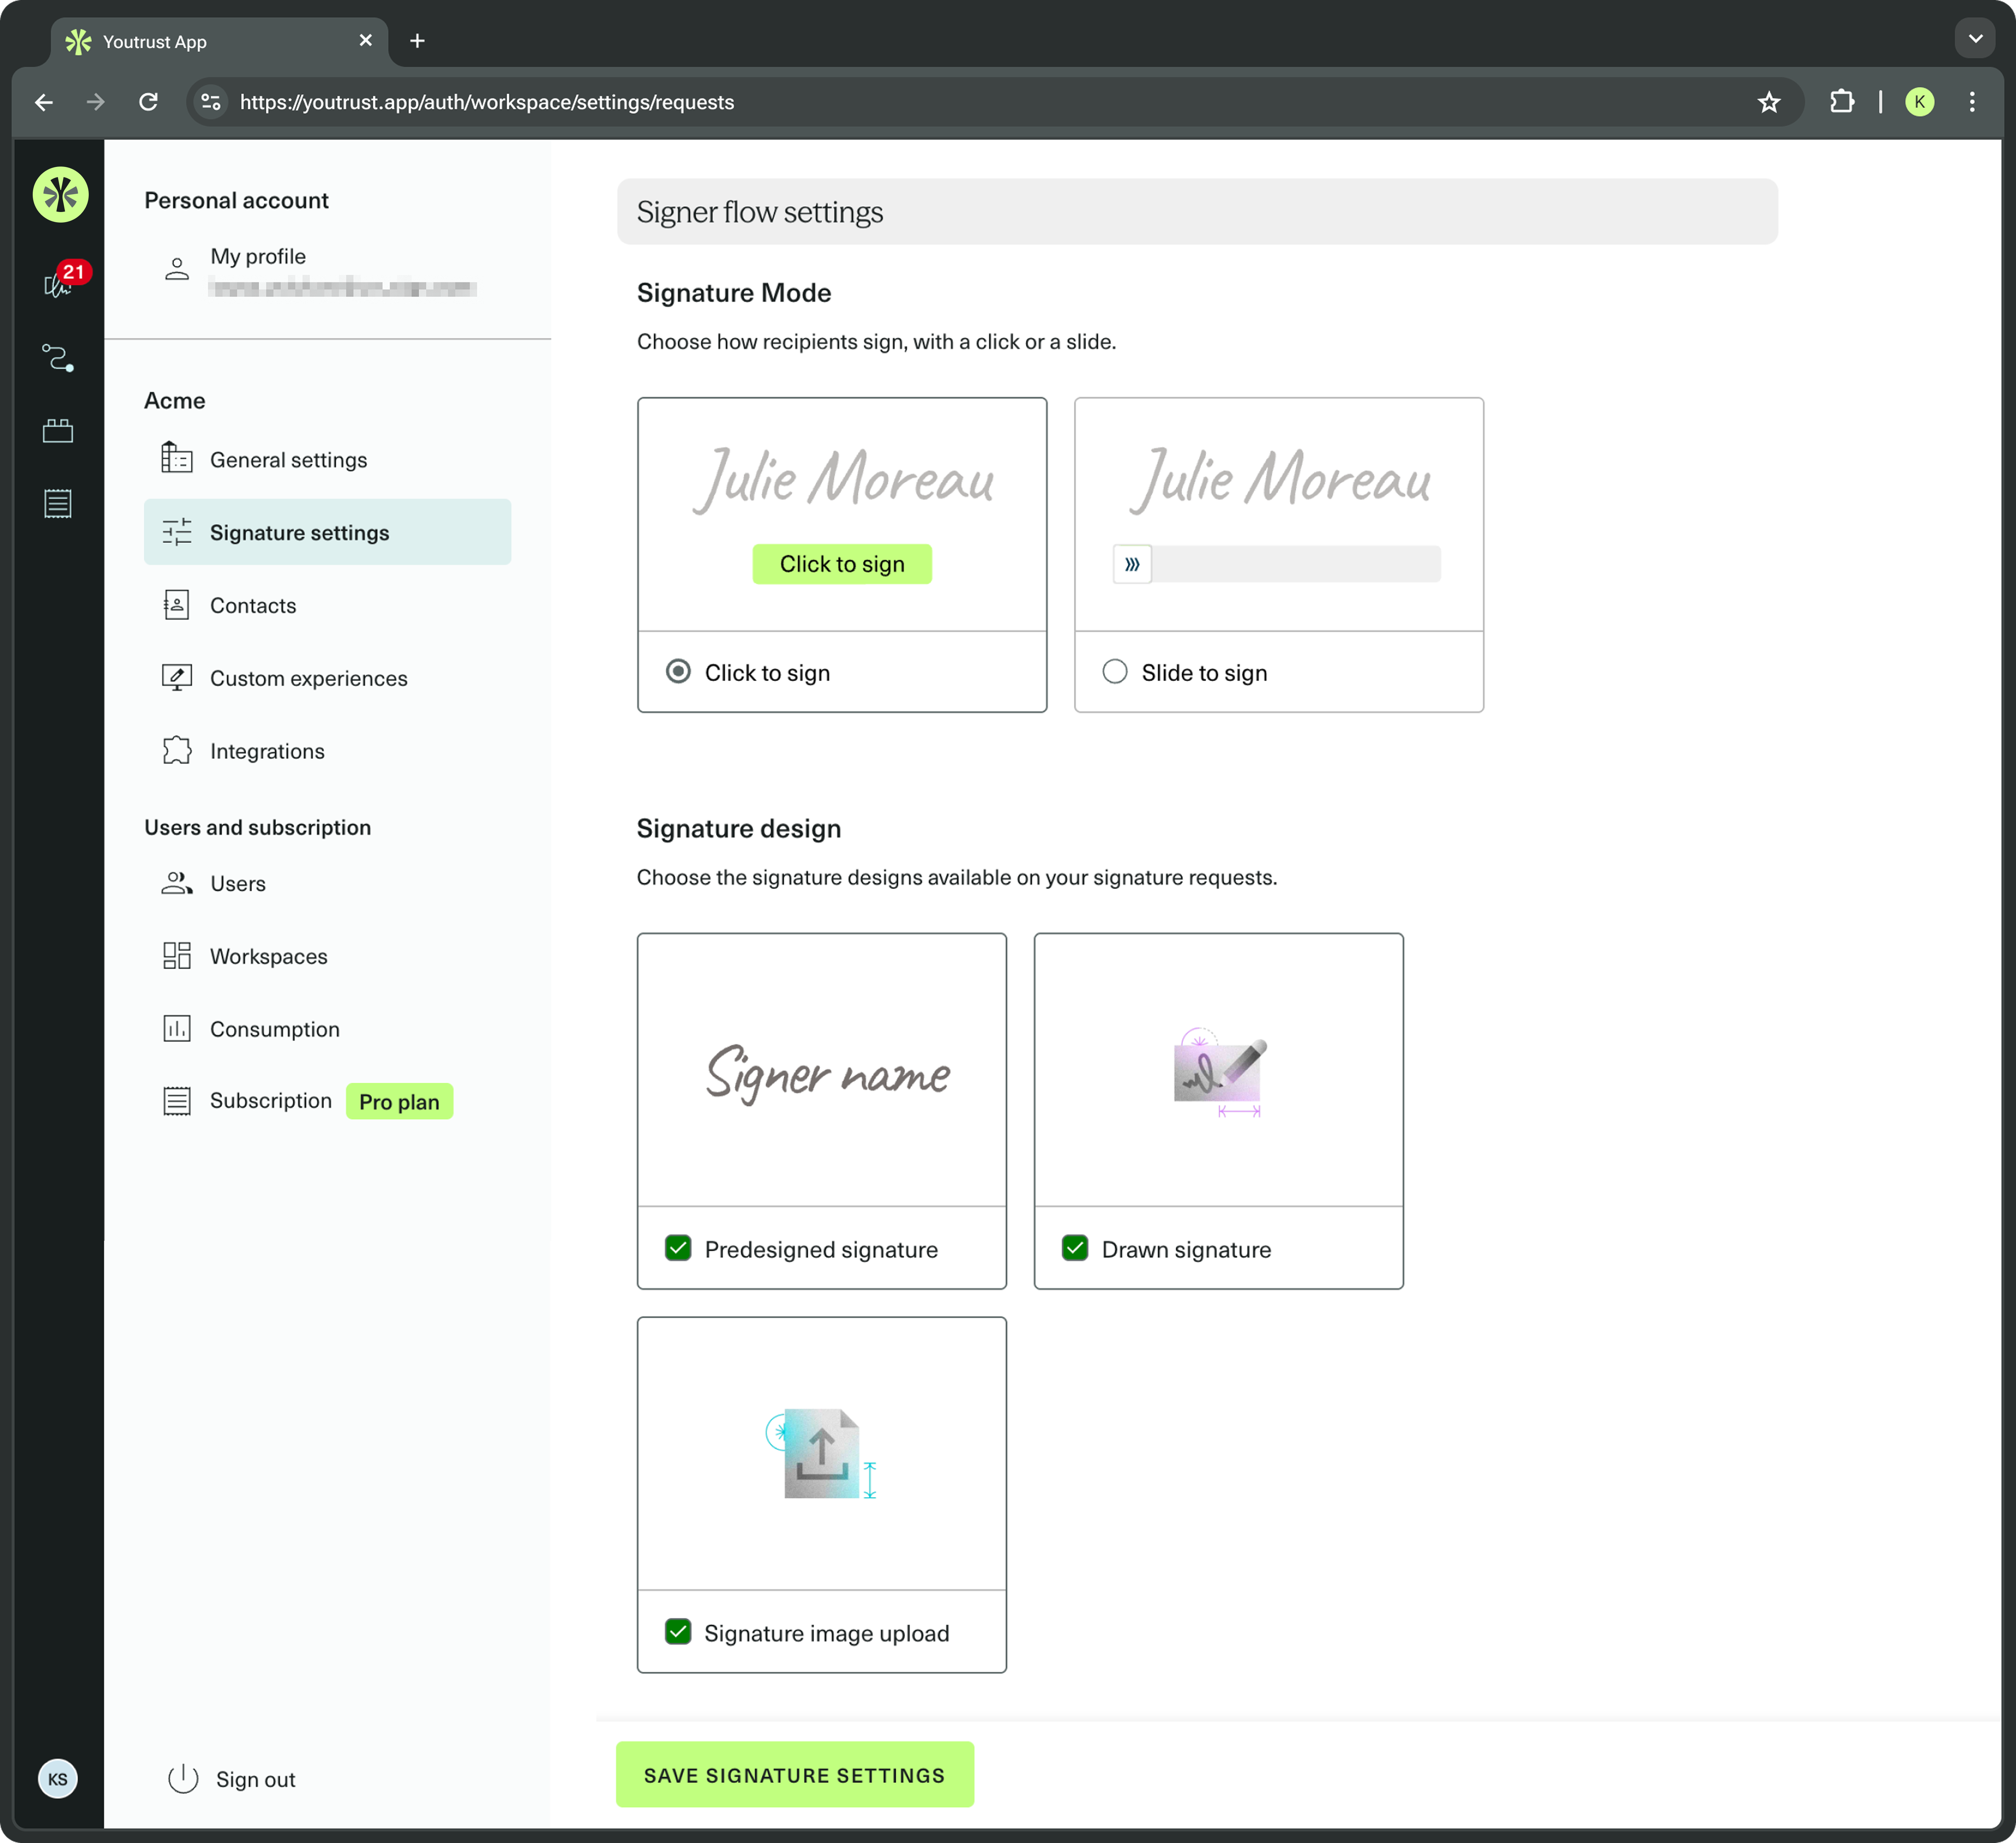Click the Signer flow settings header
Screen dimensions: 2016x1843
pos(1197,212)
